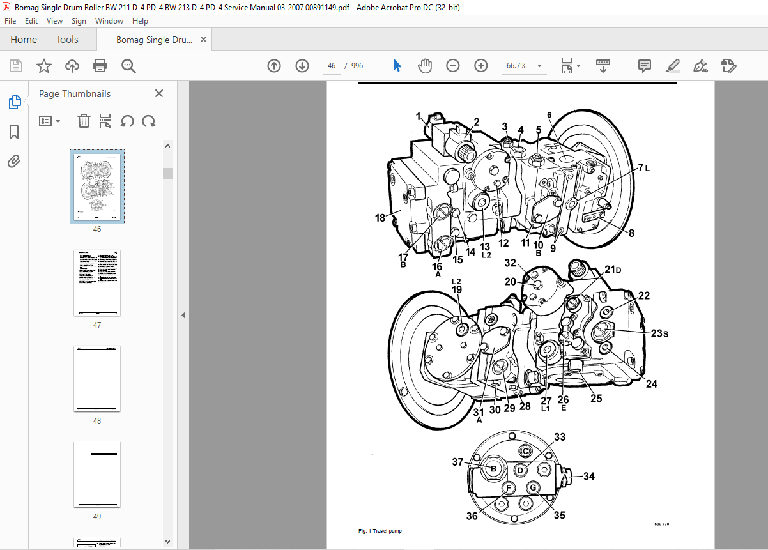
Task: Open the Sign menu
Action: pos(79,21)
